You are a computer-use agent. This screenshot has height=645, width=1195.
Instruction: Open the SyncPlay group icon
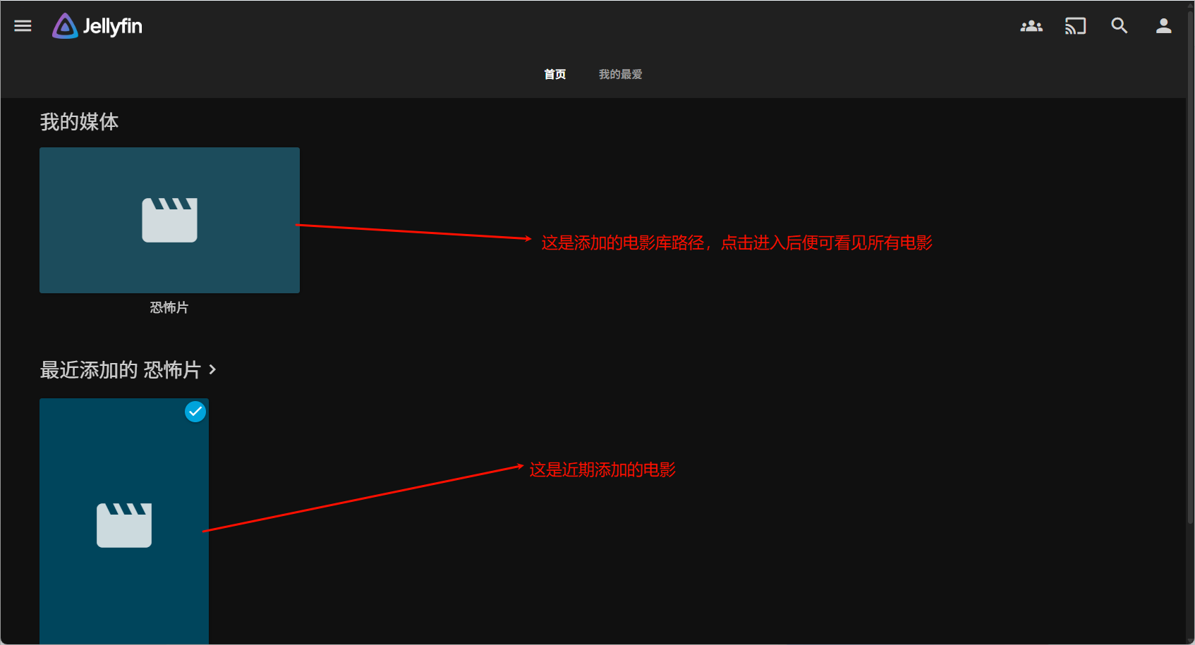[1031, 26]
